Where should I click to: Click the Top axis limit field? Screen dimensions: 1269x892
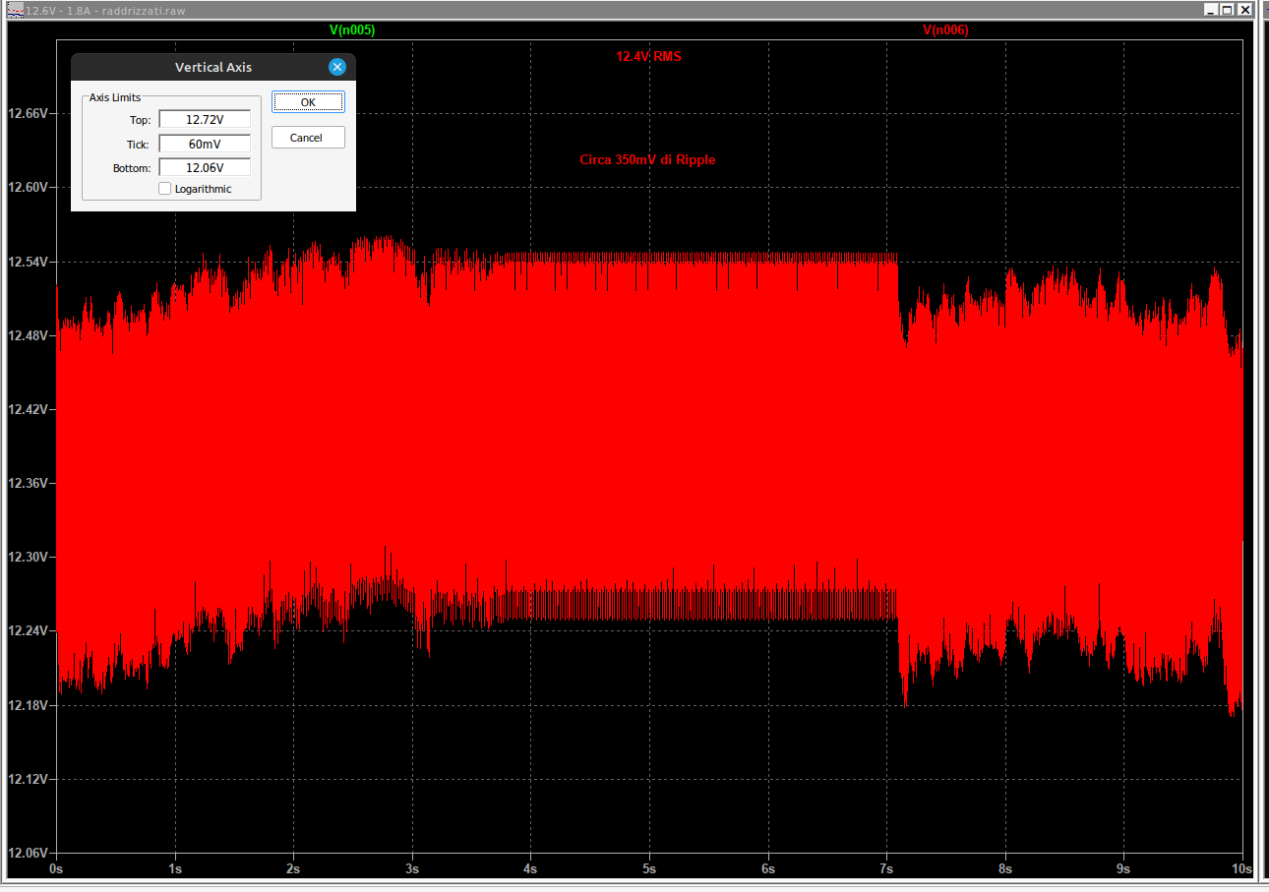click(205, 120)
